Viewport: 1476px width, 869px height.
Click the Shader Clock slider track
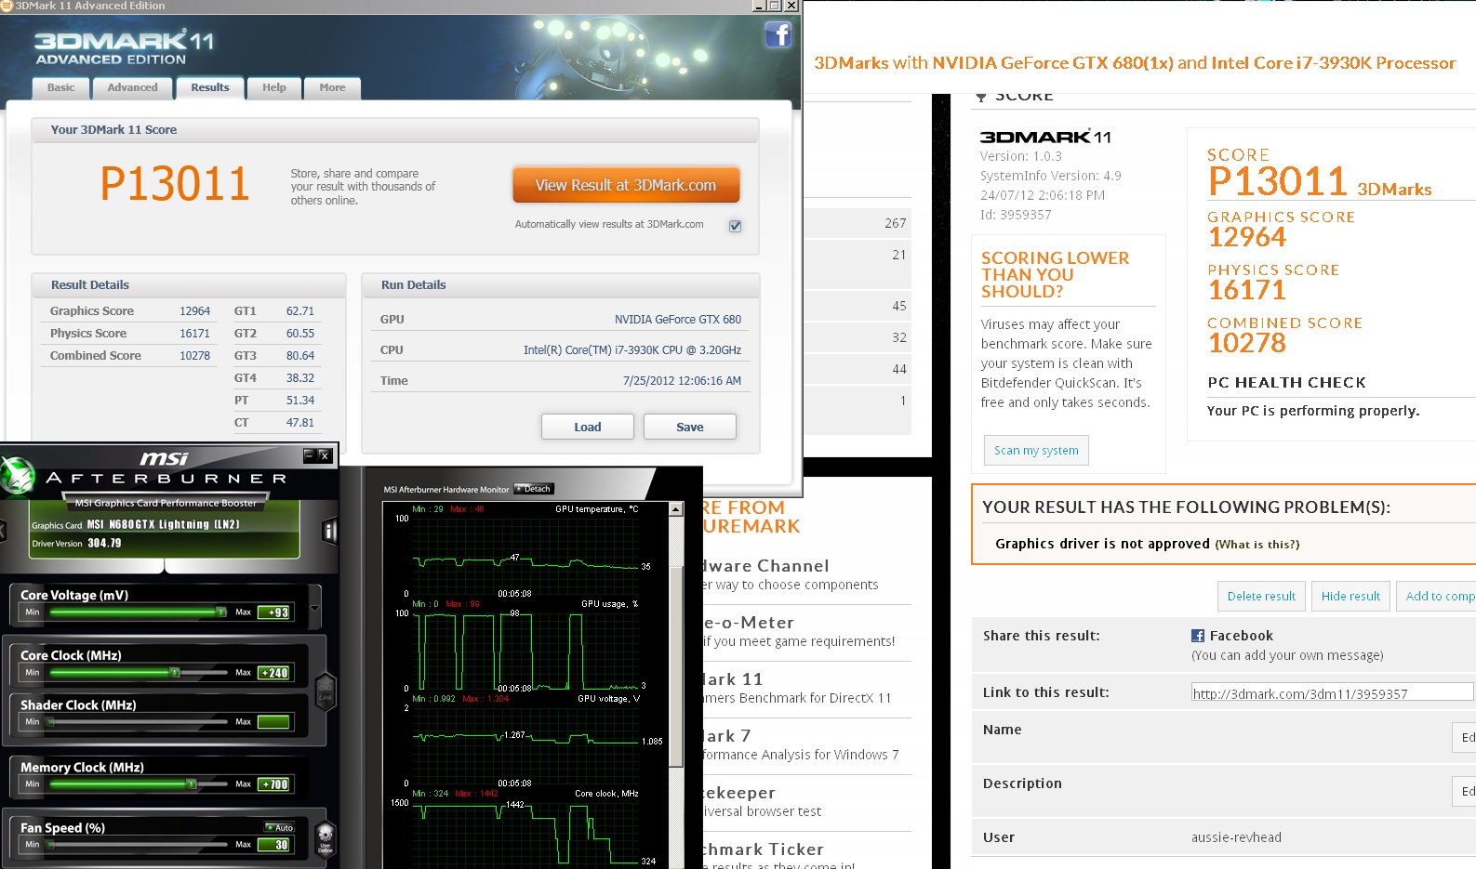click(140, 721)
